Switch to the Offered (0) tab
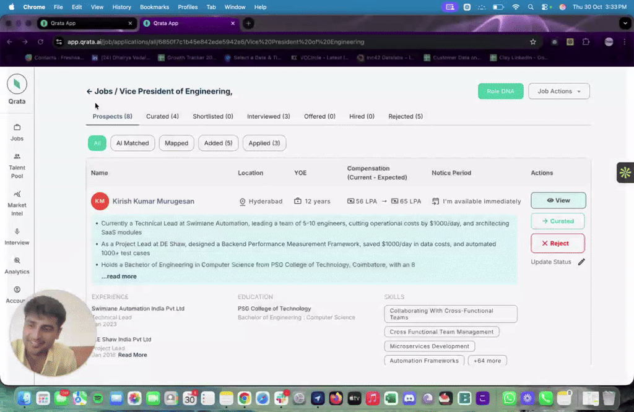 [319, 116]
